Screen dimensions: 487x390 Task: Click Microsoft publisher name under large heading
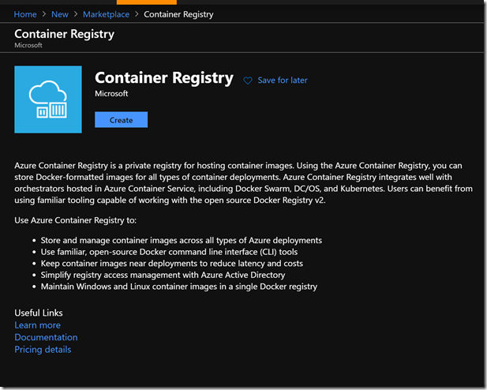111,94
